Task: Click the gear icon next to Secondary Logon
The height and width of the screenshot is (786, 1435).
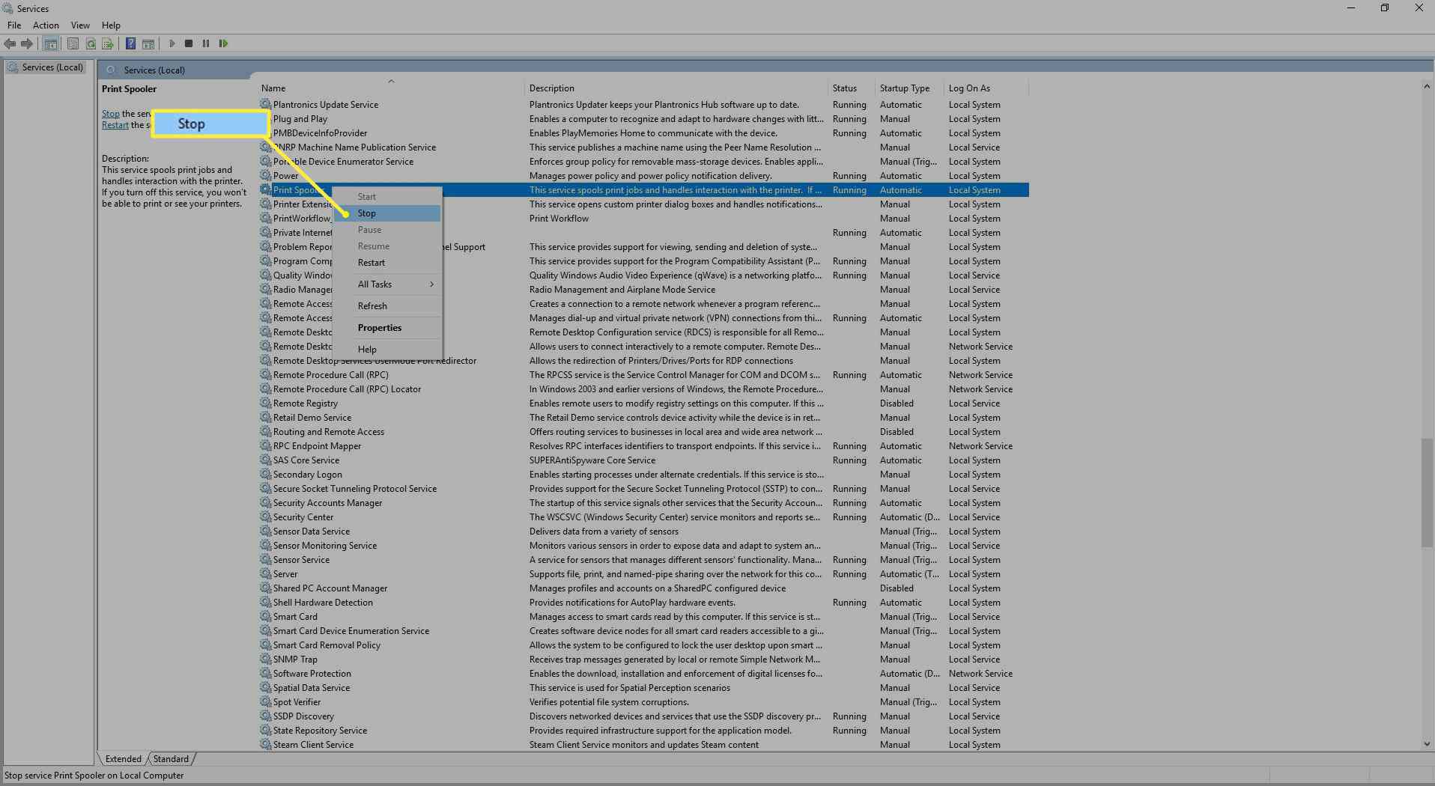Action: [x=265, y=474]
